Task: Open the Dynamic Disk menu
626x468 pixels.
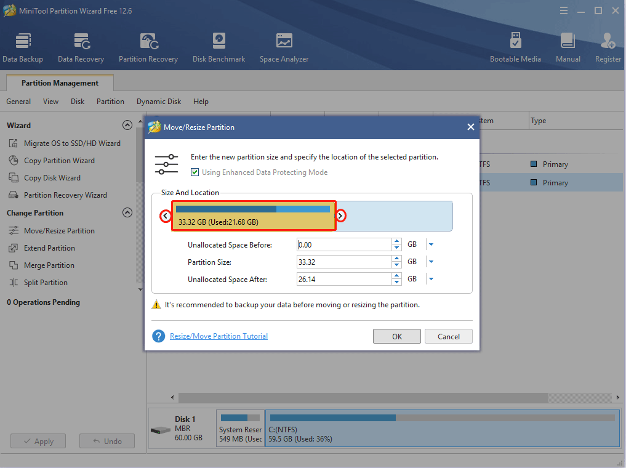Action: (158, 101)
